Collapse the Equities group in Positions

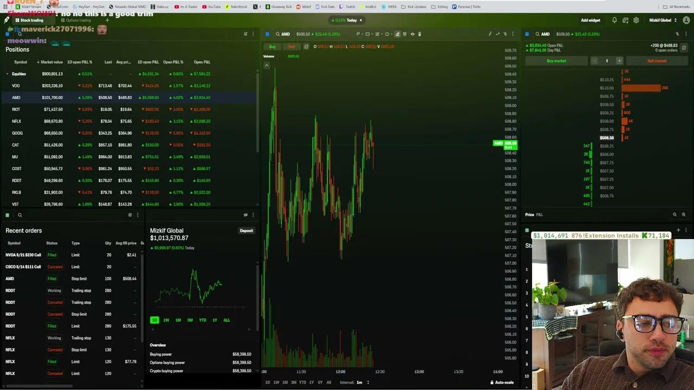(x=7, y=74)
